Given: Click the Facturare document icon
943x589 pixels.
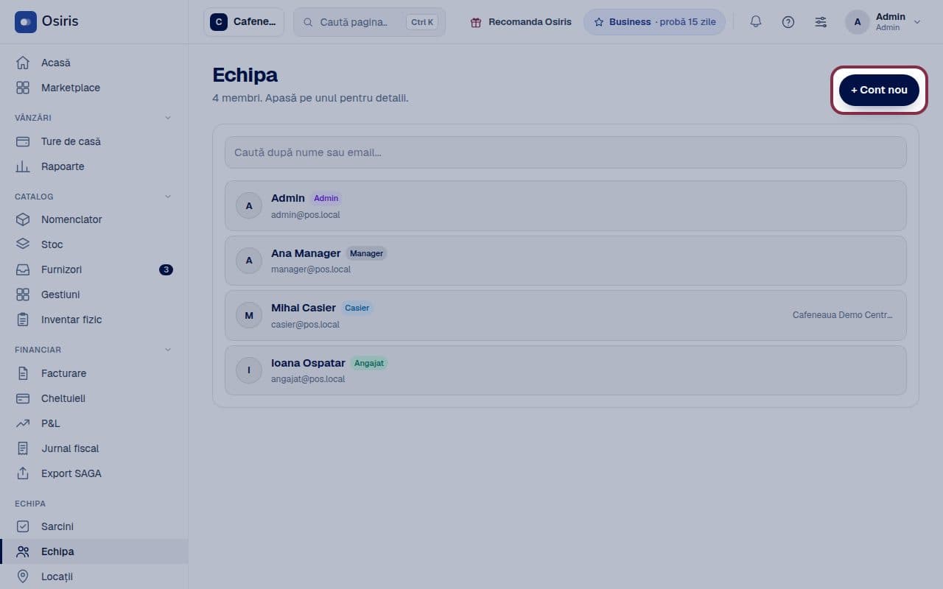Looking at the screenshot, I should pos(23,373).
